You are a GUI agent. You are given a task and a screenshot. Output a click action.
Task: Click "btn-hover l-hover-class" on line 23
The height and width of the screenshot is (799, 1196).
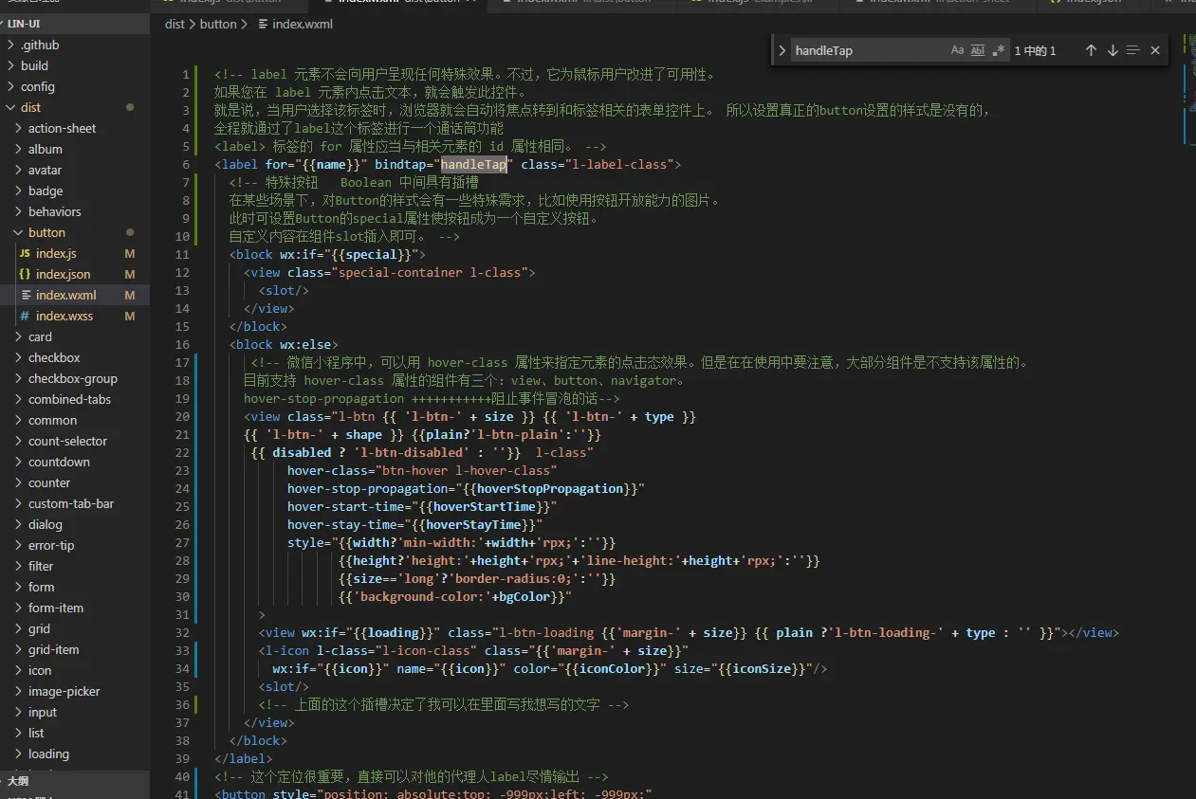tap(466, 470)
